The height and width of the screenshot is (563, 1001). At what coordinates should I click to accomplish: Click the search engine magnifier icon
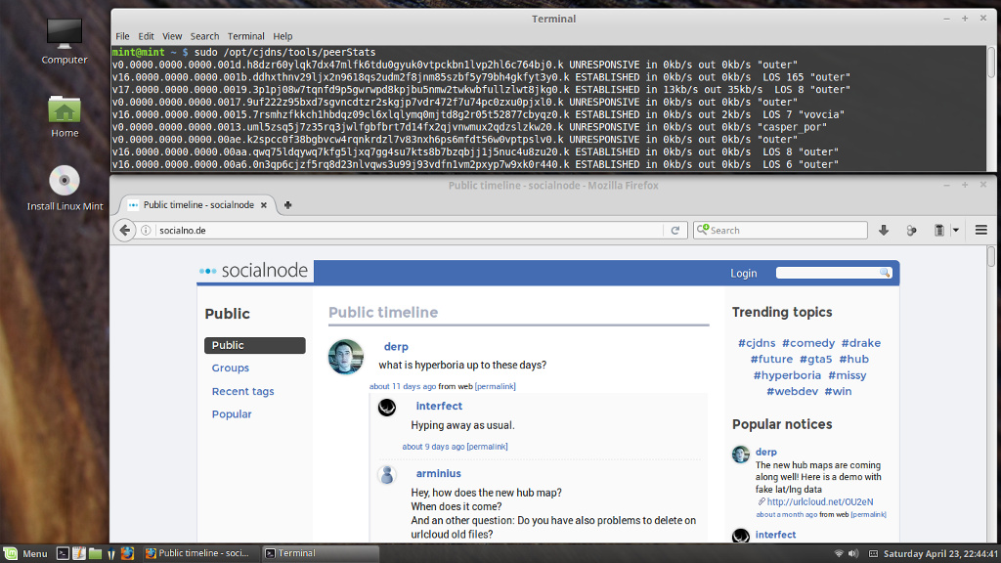[x=703, y=230]
